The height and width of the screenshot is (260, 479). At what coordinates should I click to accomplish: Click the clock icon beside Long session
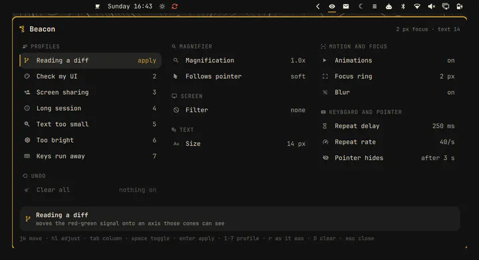click(27, 108)
